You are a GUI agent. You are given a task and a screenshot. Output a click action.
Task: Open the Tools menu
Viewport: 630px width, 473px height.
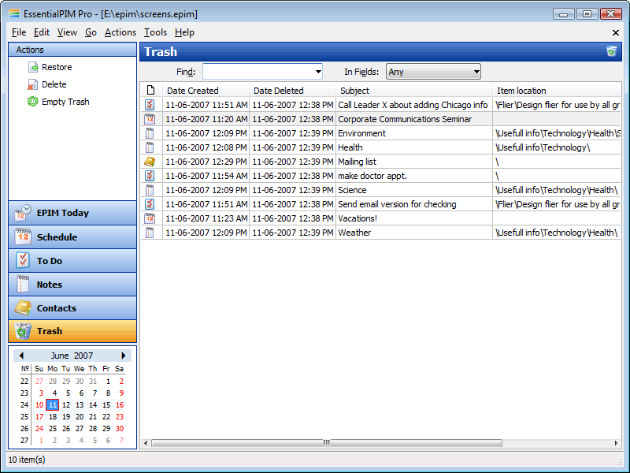[155, 32]
